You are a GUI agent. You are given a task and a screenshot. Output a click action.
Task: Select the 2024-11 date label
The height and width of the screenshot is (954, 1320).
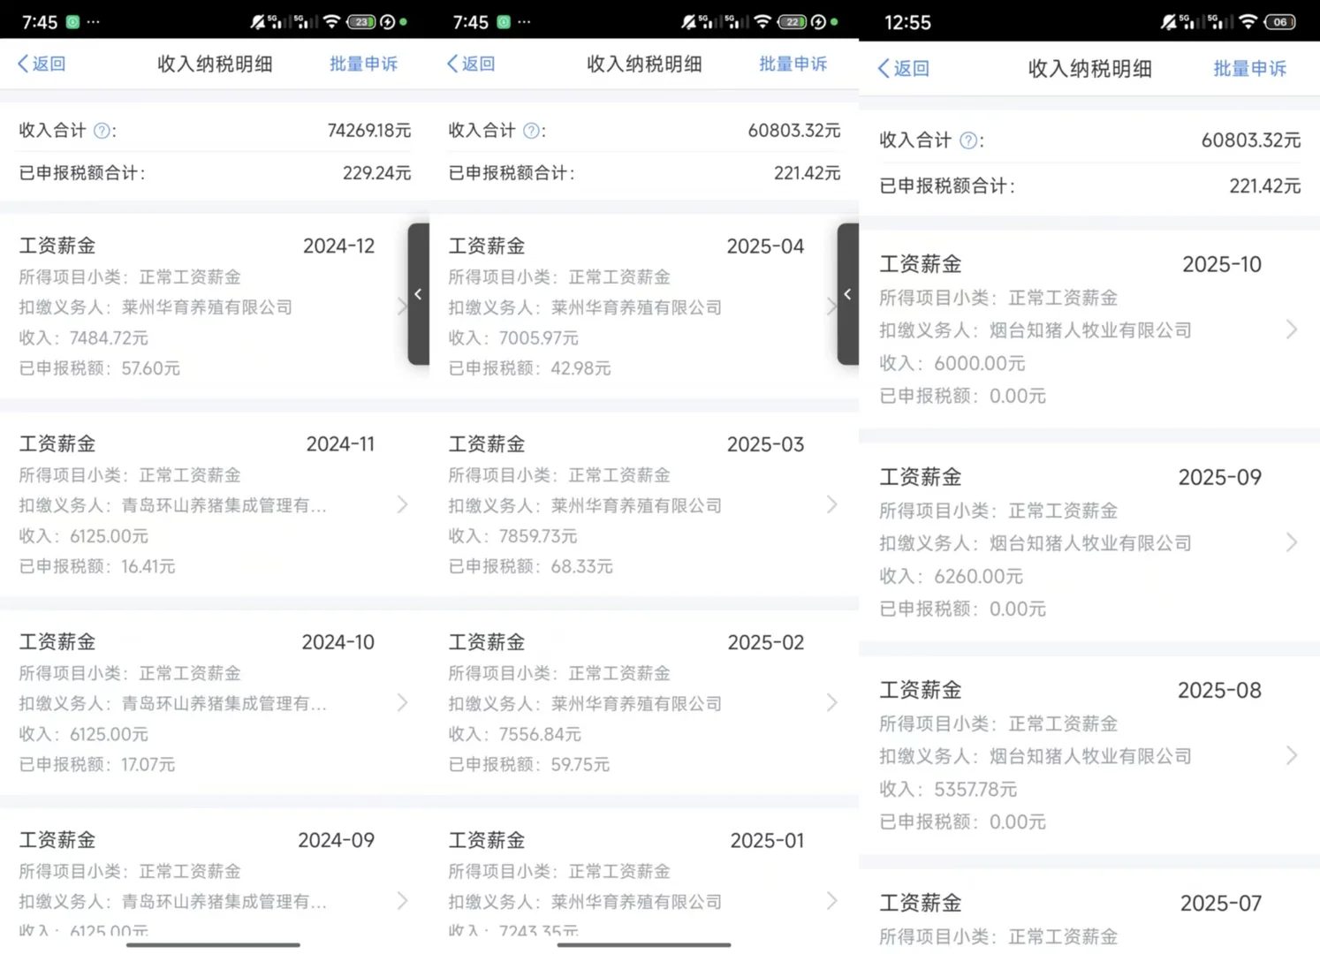tap(340, 443)
